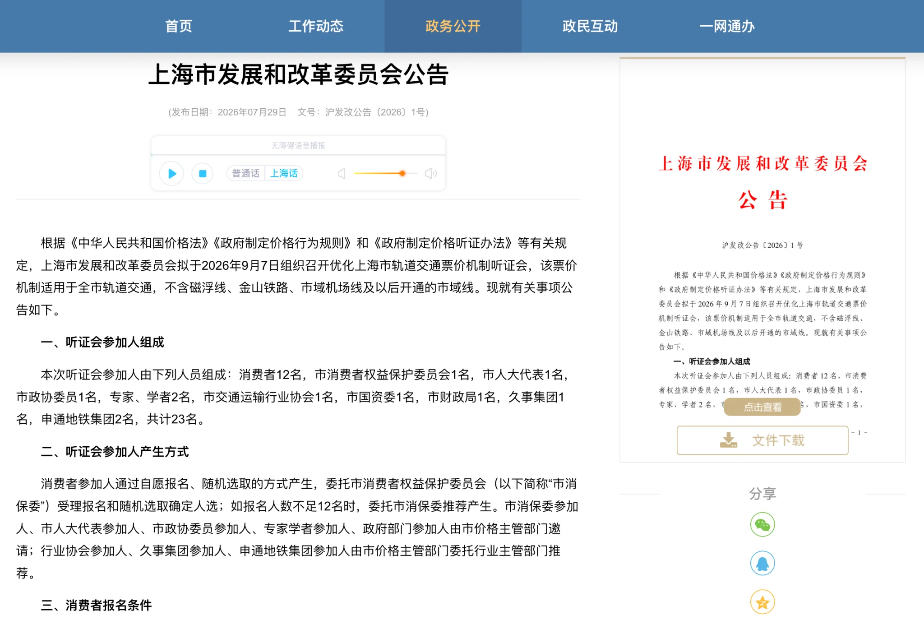The height and width of the screenshot is (620, 924).
Task: Switch audio language to 普通话
Action: [245, 173]
